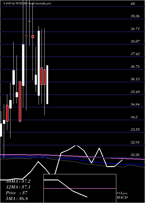The image size is (145, 203).
Task: Click the 37.42 price axis label
Action: point(135,54)
